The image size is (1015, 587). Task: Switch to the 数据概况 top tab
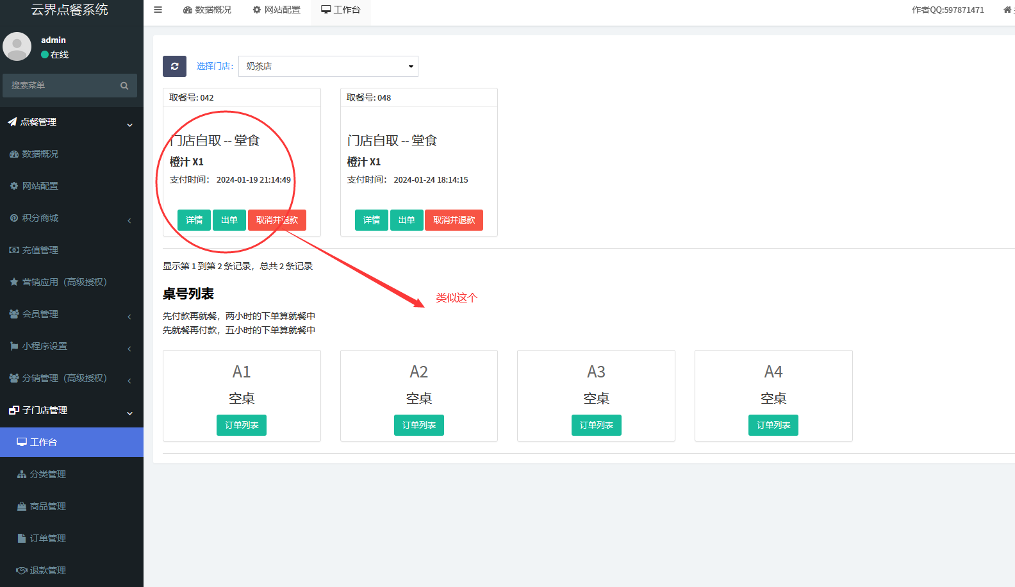click(x=207, y=10)
